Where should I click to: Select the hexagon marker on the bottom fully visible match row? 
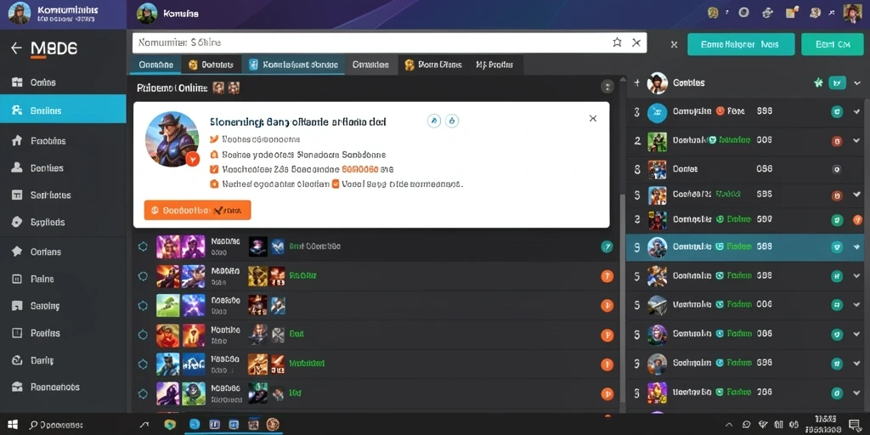(143, 393)
